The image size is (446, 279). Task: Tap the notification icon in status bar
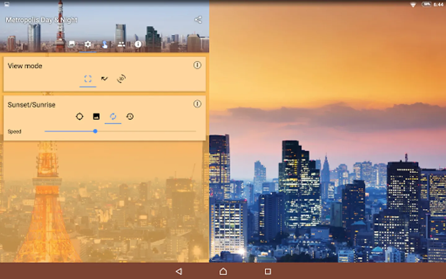(7, 4)
